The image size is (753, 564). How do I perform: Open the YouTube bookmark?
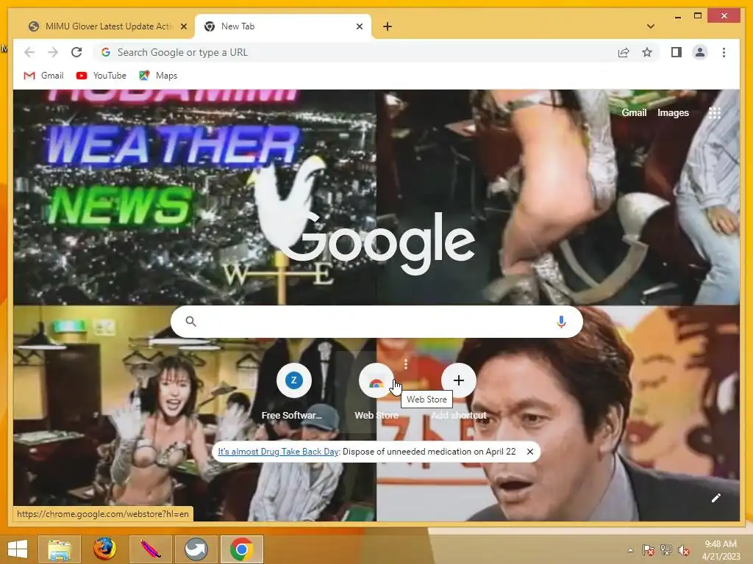101,76
